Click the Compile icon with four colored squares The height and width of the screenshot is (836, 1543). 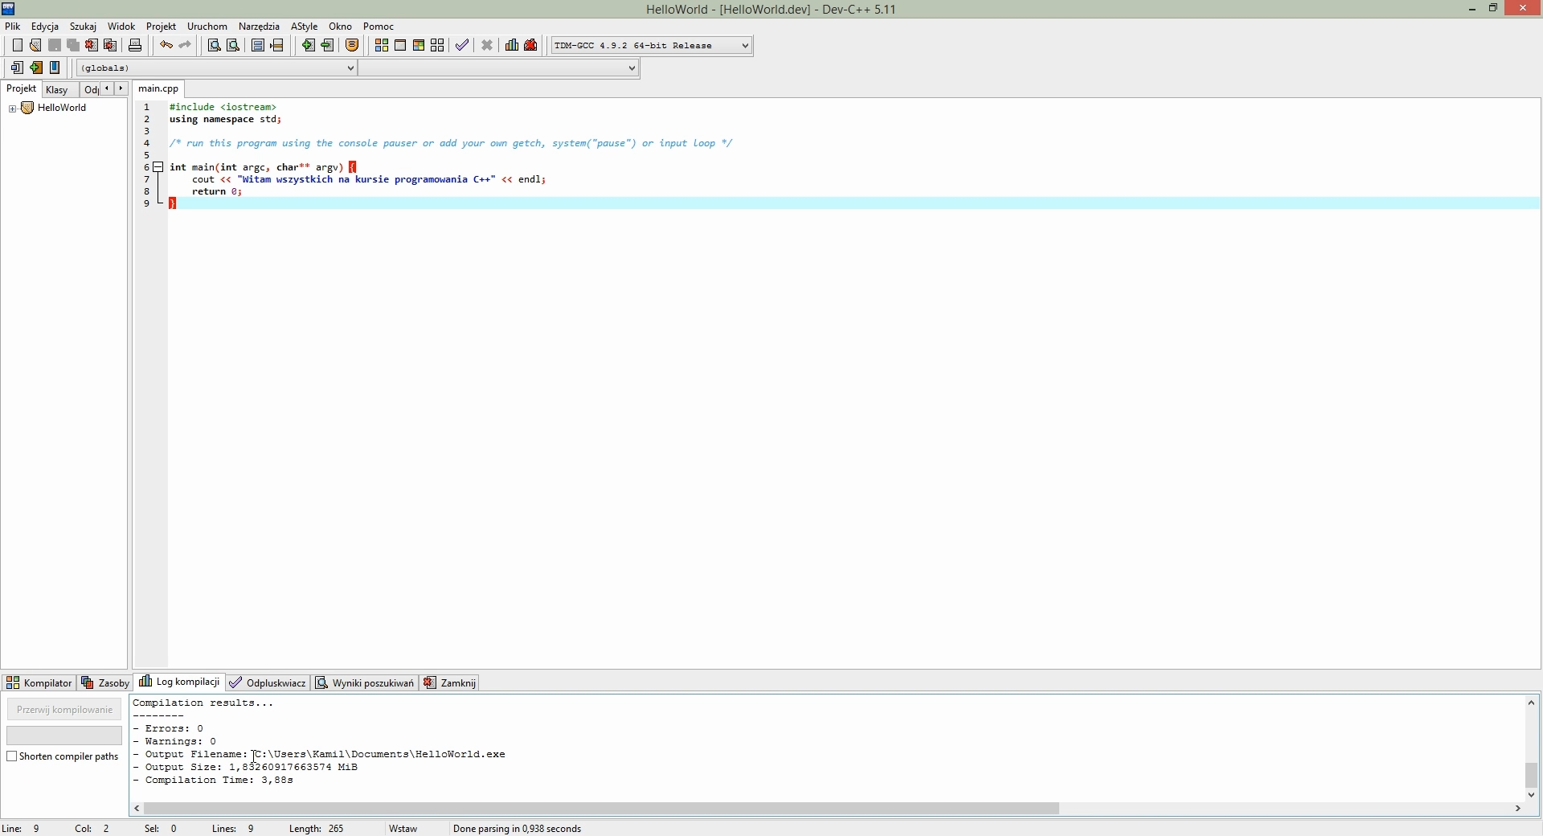tap(382, 46)
